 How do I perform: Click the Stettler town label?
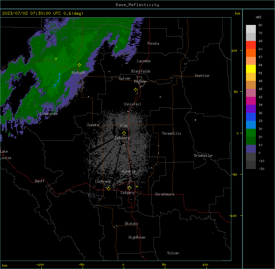[x=202, y=76]
